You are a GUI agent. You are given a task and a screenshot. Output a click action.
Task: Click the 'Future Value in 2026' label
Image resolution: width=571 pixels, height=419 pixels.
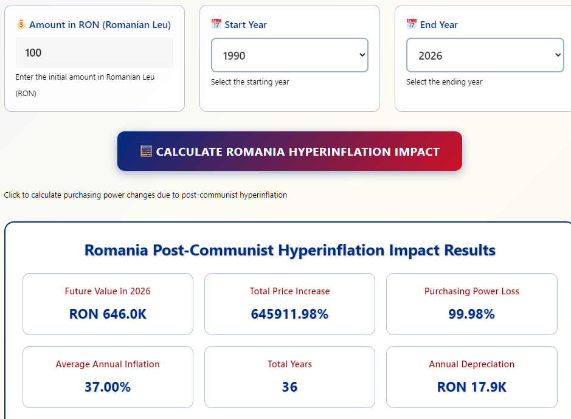(x=108, y=291)
